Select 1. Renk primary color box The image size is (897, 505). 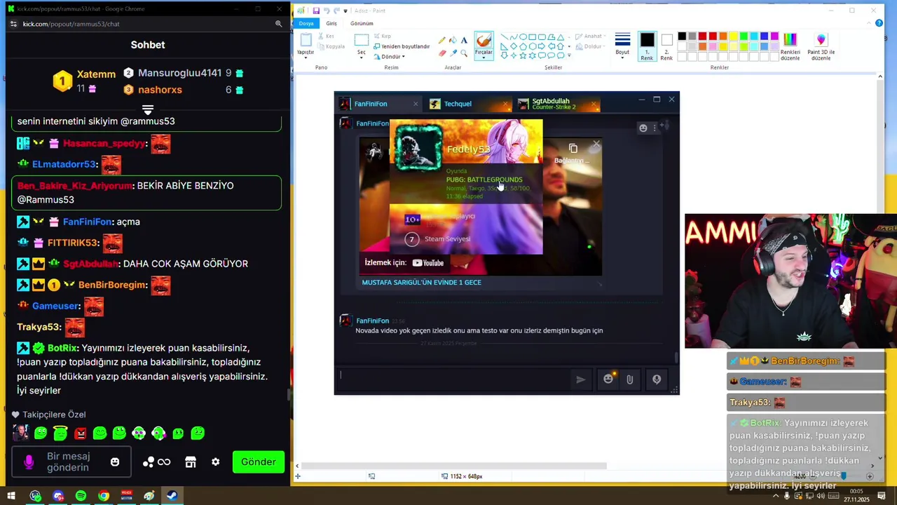(647, 46)
